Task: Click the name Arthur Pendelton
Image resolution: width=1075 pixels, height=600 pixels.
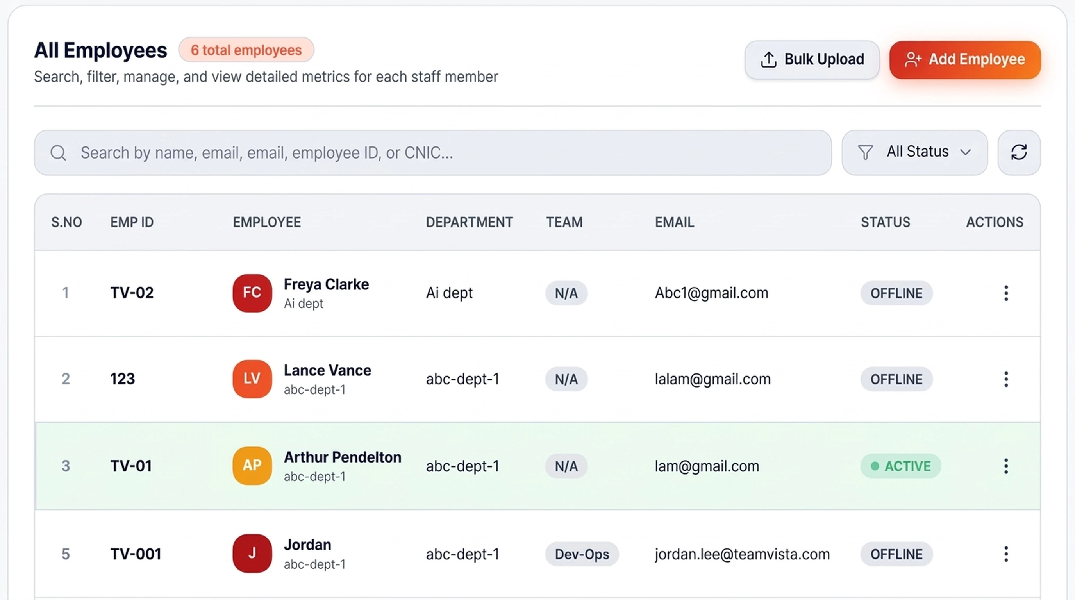Action: (x=343, y=457)
